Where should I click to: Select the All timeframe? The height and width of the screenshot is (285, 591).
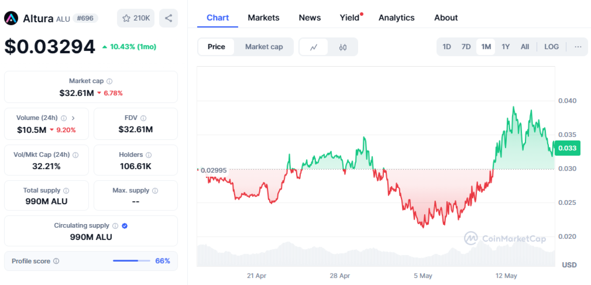click(x=525, y=47)
